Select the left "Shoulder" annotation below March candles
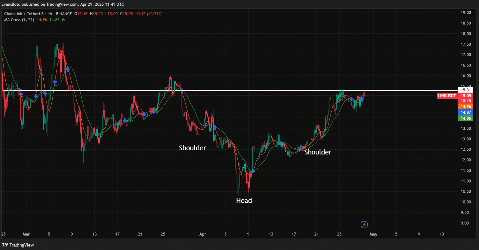 192,148
